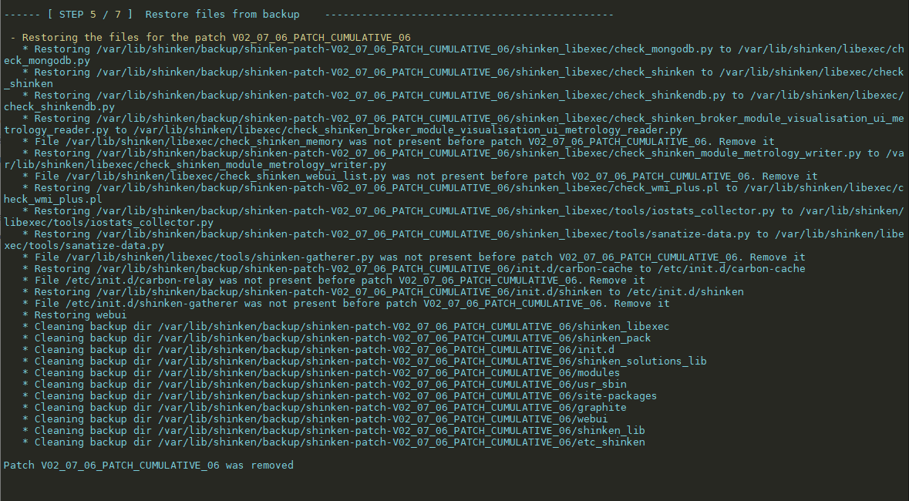The image size is (909, 501).
Task: Click the shinken-gatherer.py was not present line
Action: pyautogui.click(x=414, y=257)
